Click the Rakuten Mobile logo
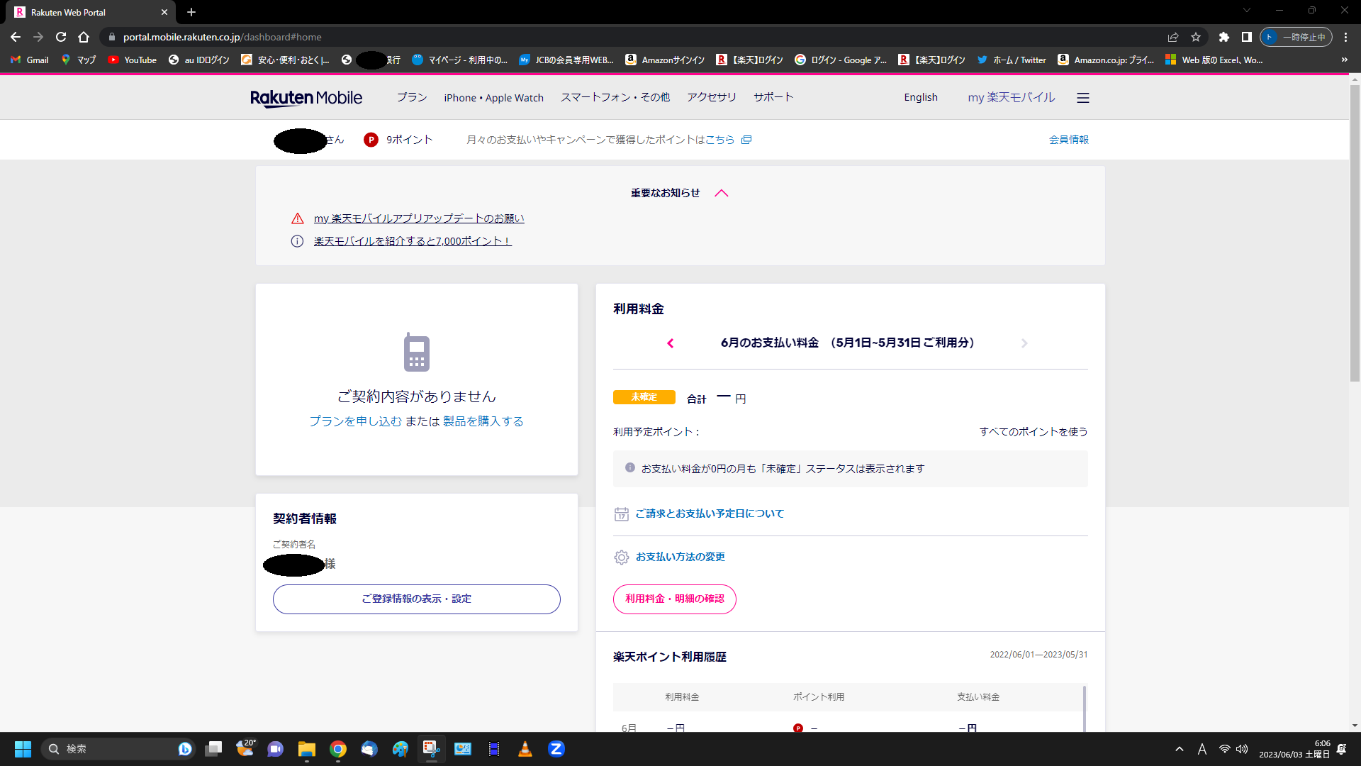The height and width of the screenshot is (766, 1361). click(306, 98)
